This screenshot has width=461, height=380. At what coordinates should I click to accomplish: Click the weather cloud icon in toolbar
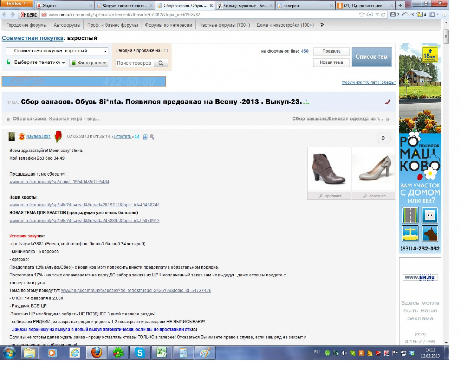coord(405,14)
